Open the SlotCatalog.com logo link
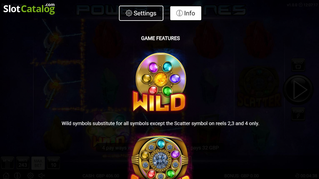 point(29,9)
